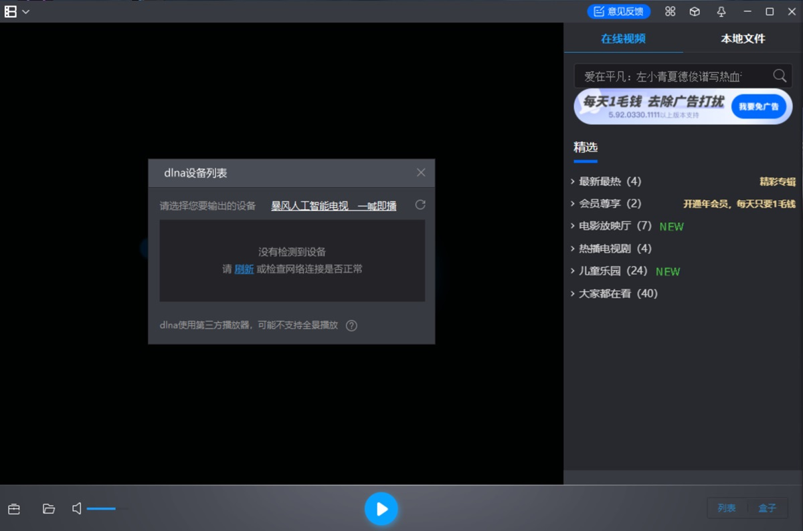
Task: Click the pin icon in title bar
Action: click(x=721, y=11)
